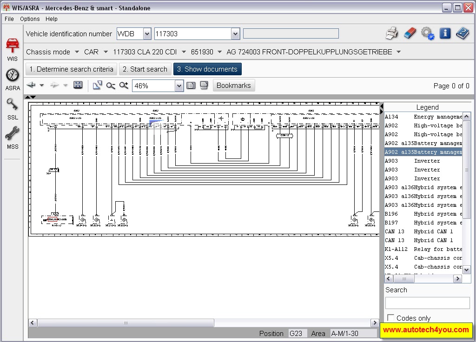Click the printer icon

(x=392, y=33)
